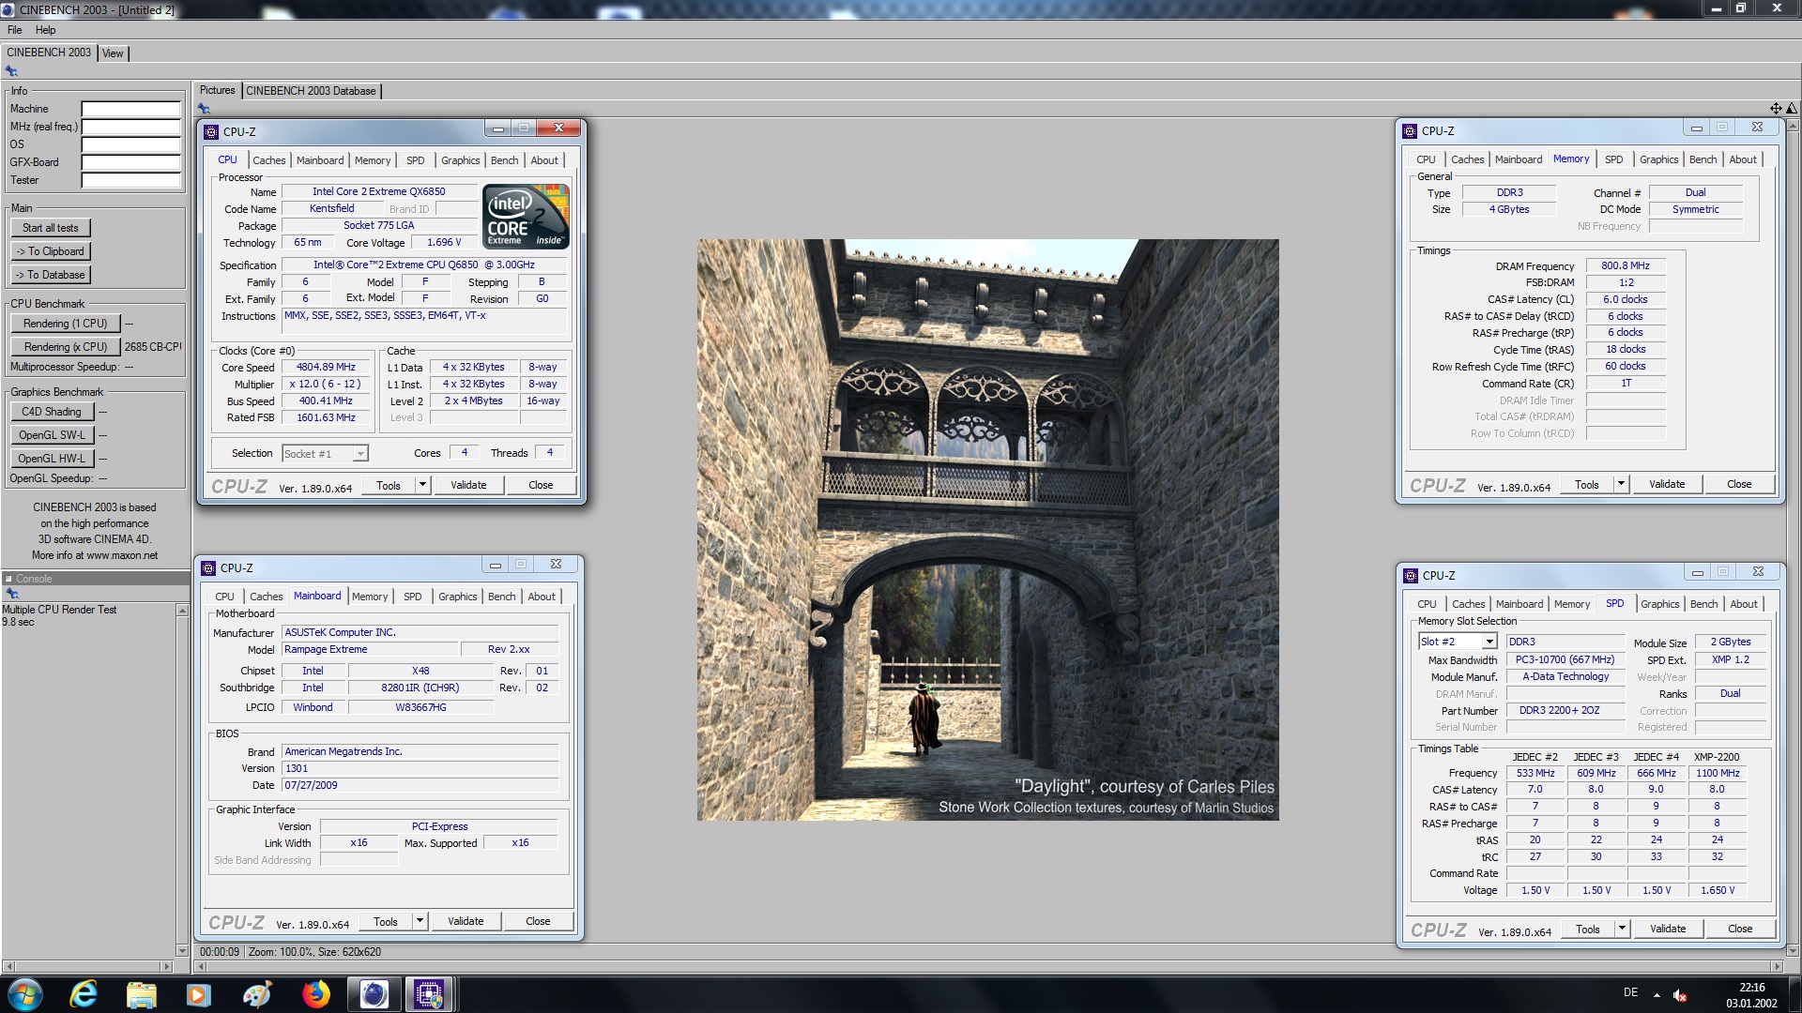Click Close button in Memory window

[1738, 484]
